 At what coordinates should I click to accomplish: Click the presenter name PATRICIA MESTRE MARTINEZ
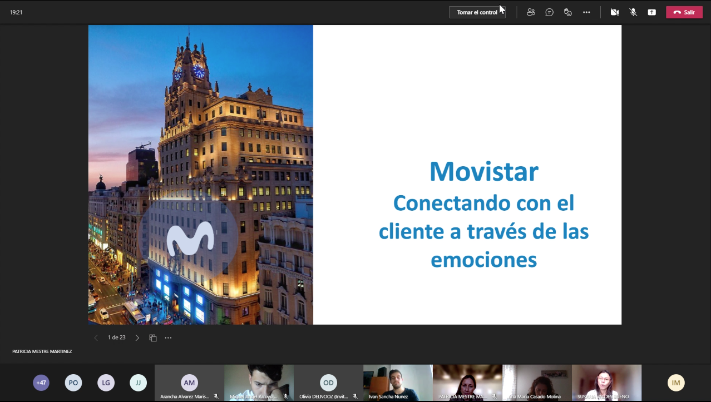[x=42, y=351]
